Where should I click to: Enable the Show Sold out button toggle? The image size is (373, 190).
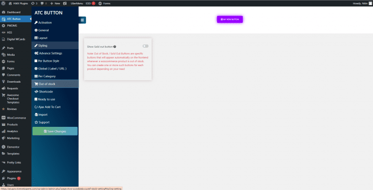pos(145,46)
